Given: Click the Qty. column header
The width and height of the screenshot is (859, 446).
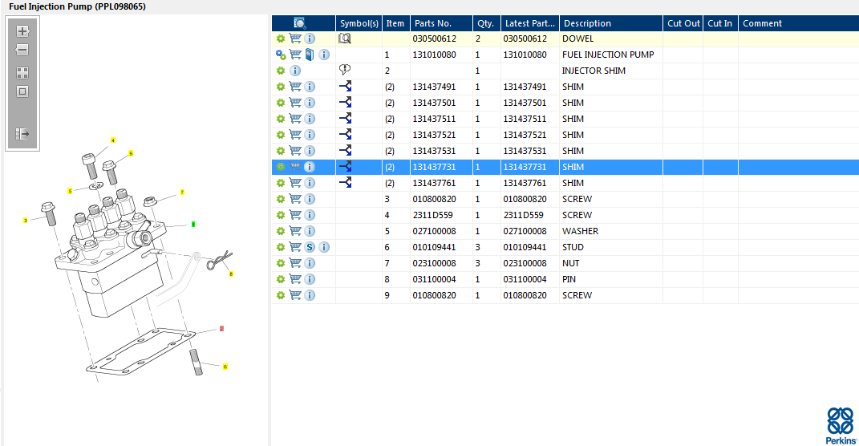Looking at the screenshot, I should (485, 23).
